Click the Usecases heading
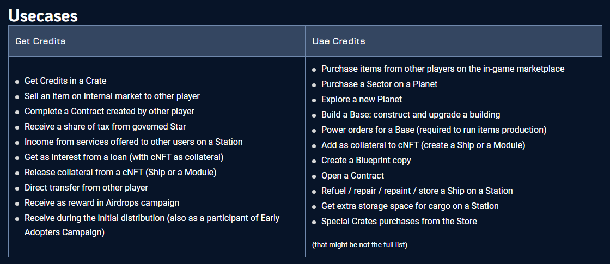Screen dimensions: 610x264 click(x=43, y=16)
